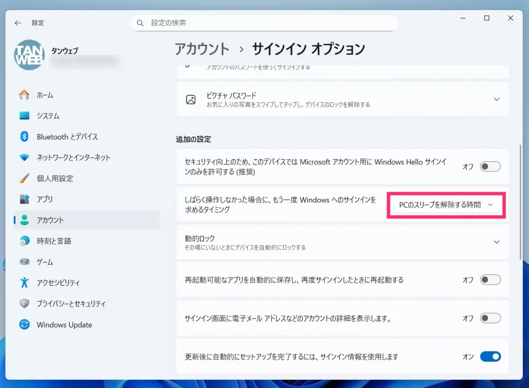Click the アカウント breadcrumb link
The width and height of the screenshot is (529, 388).
coord(202,49)
